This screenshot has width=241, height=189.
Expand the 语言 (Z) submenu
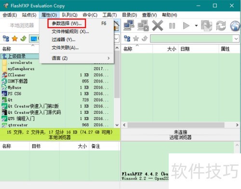[x=77, y=58]
